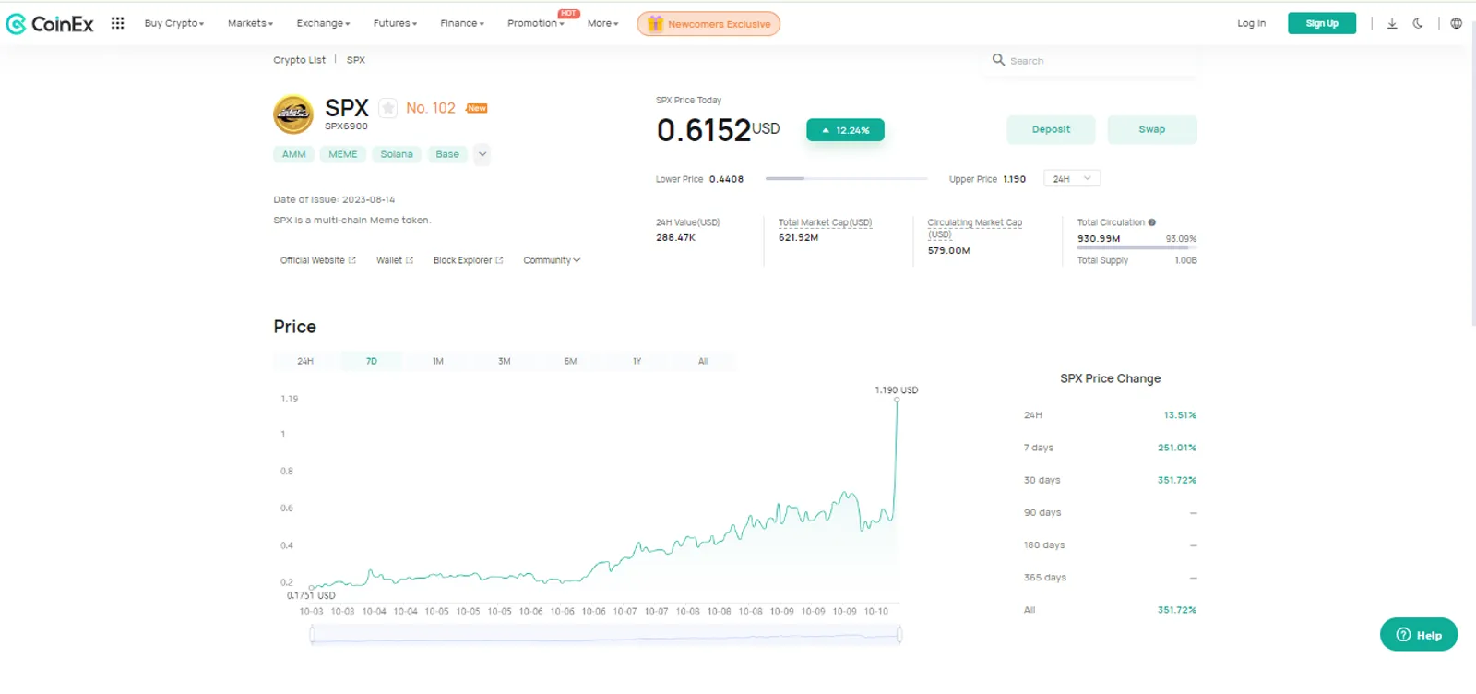Switch chart to 6M tab
The width and height of the screenshot is (1476, 694).
(571, 361)
